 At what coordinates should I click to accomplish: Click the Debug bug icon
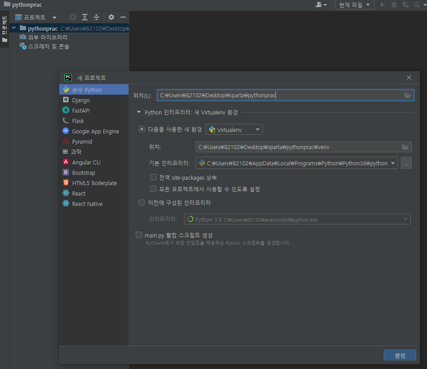394,5
